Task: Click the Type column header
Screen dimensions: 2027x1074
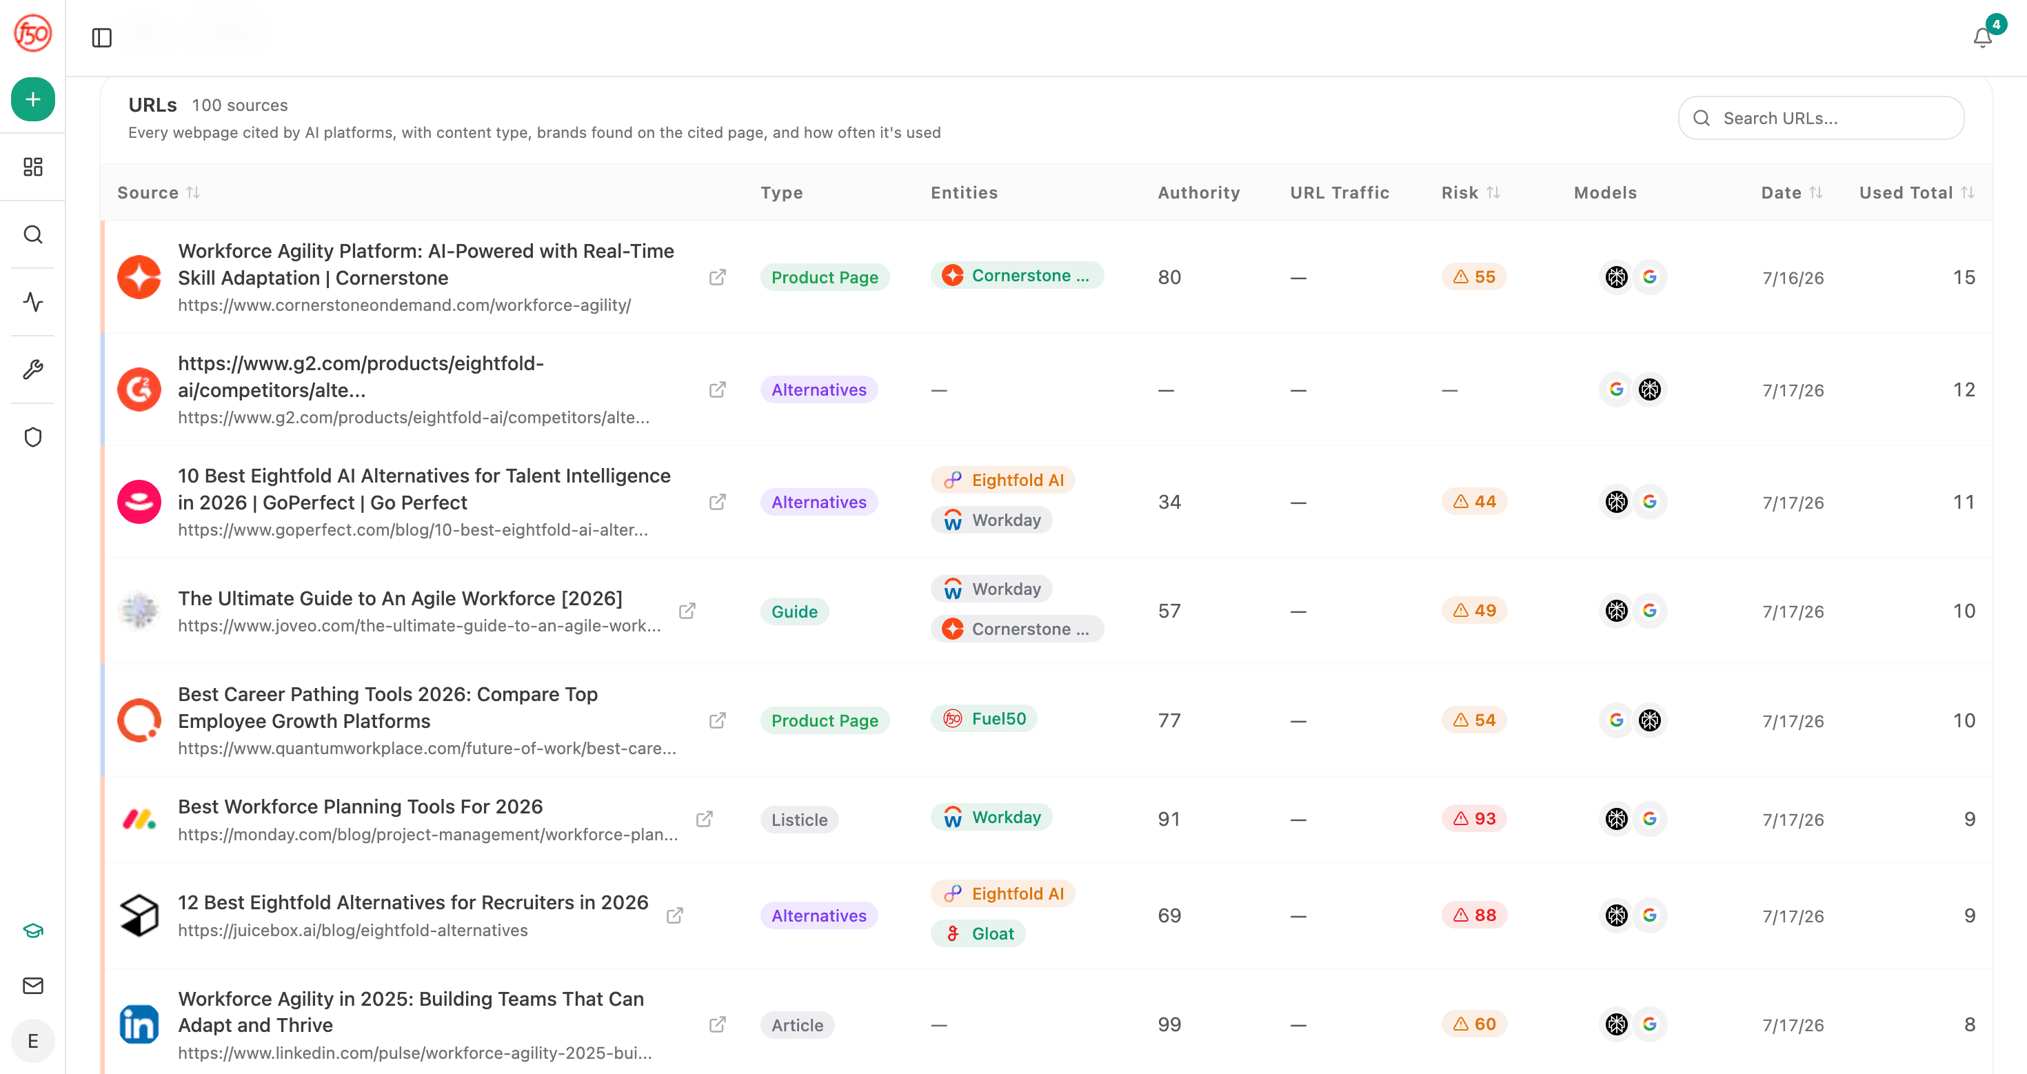Action: point(781,193)
